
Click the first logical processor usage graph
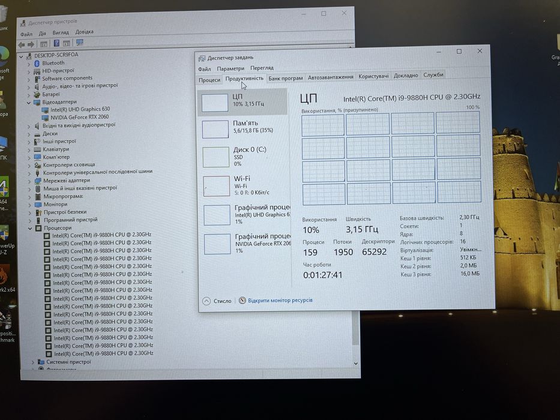(323, 125)
